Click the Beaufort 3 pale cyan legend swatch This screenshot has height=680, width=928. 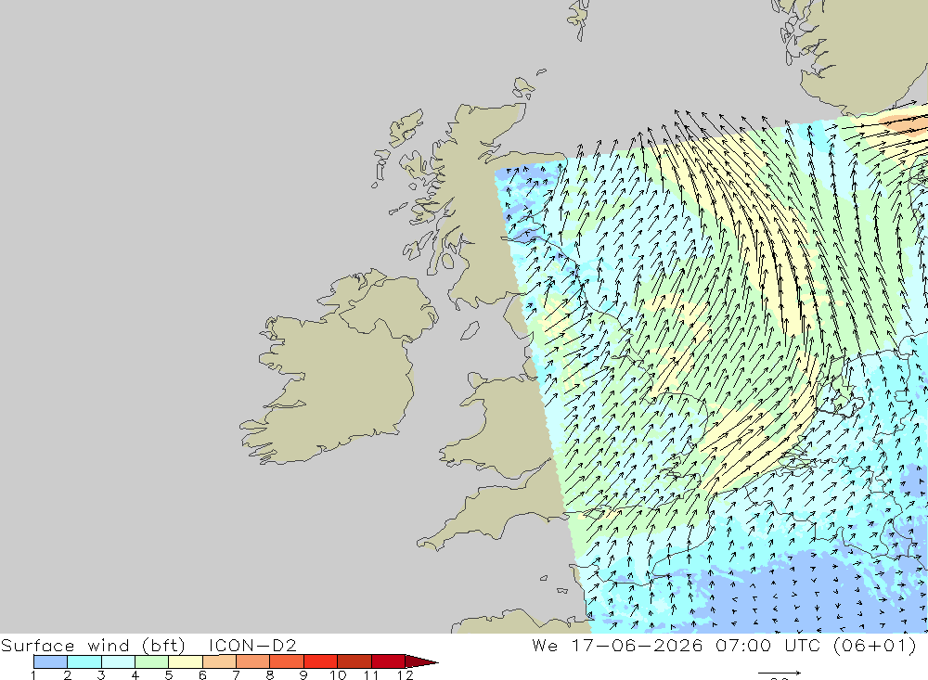(118, 661)
